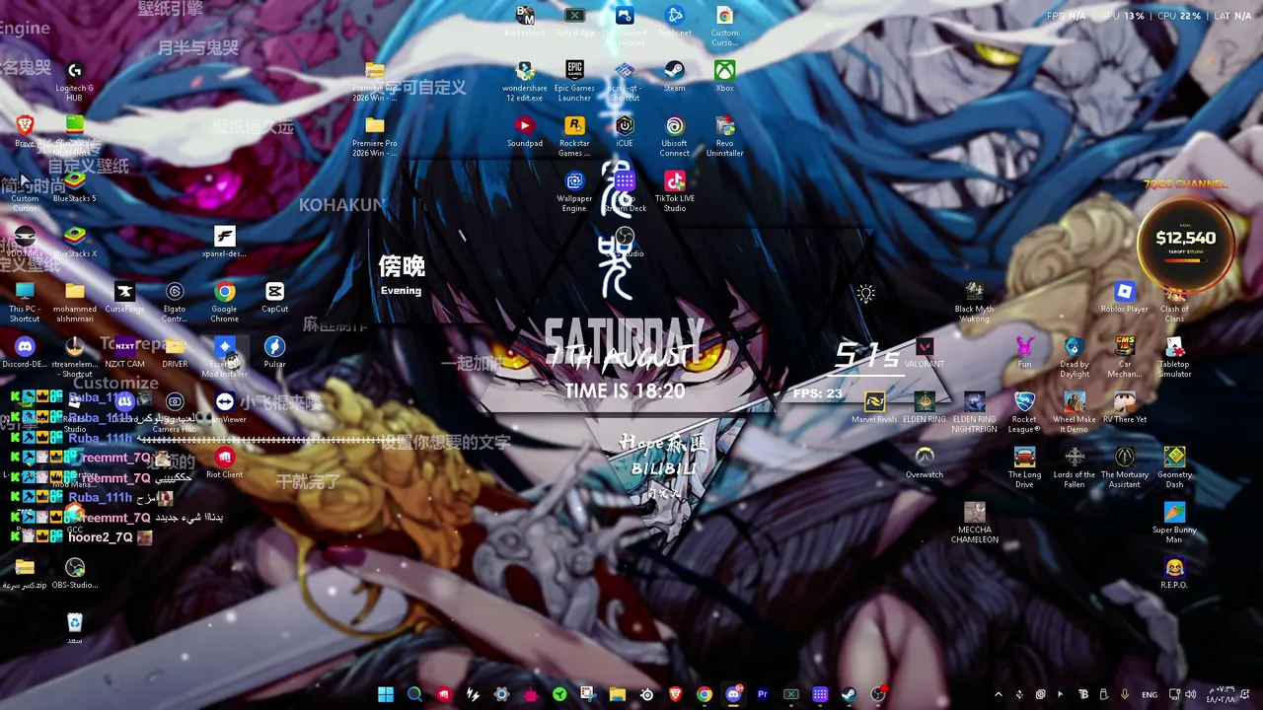Select The Long Drive game icon
Screen dimensions: 1263x710
[1024, 467]
